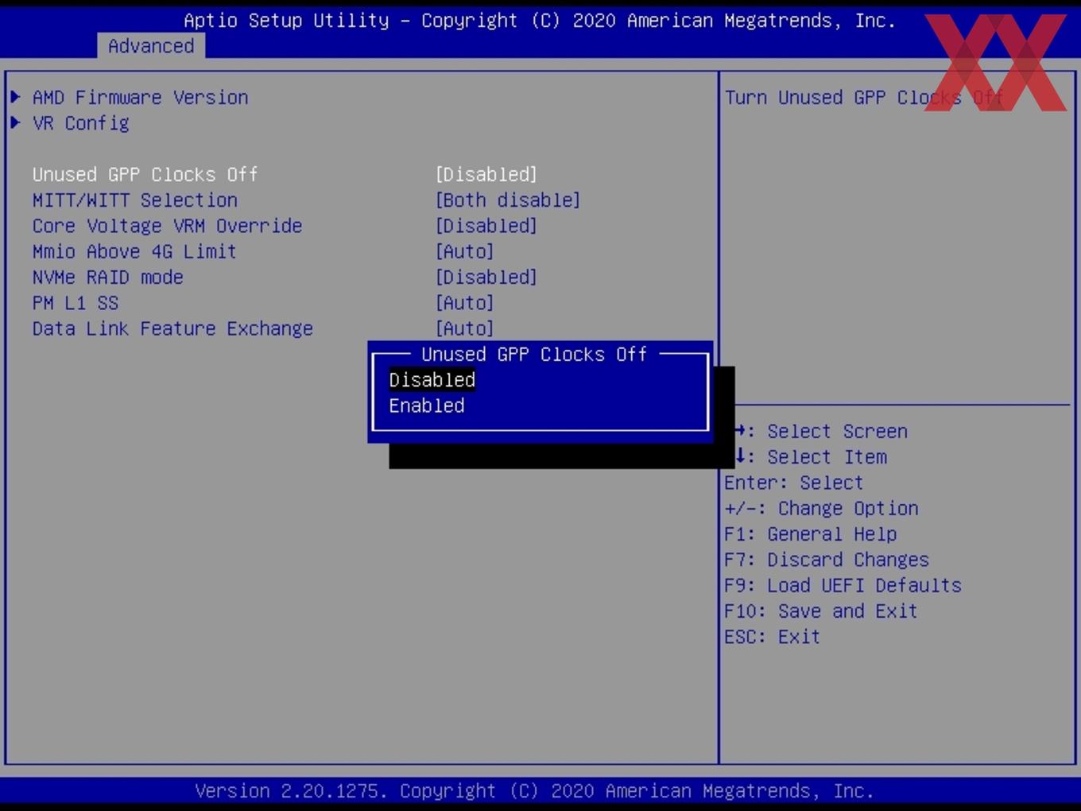
Task: Open AMD Firmware Version entry
Action: 140,97
